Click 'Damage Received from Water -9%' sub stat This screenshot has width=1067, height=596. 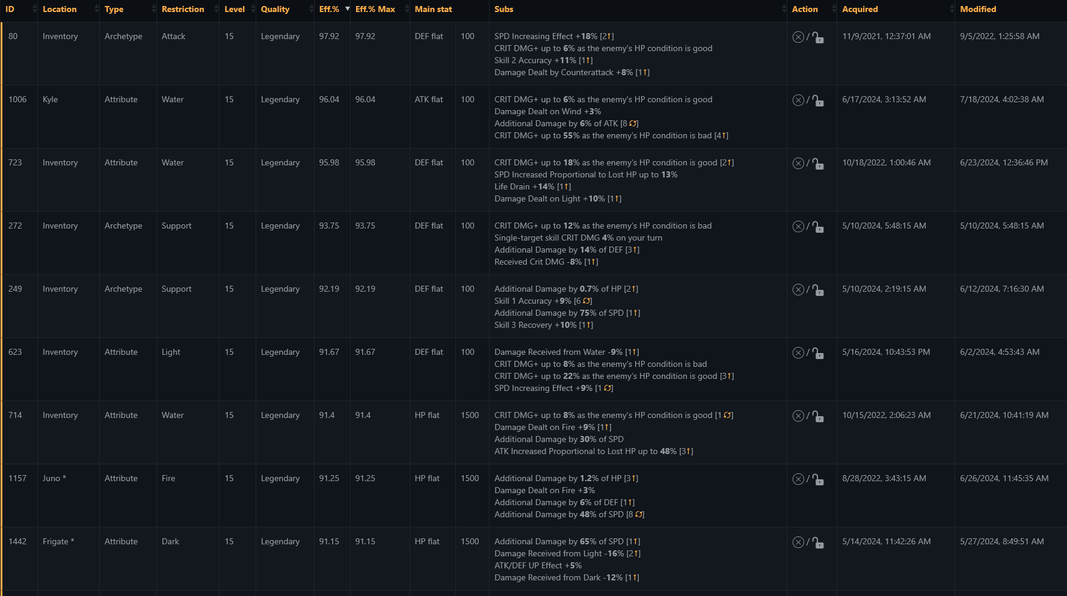pos(559,352)
